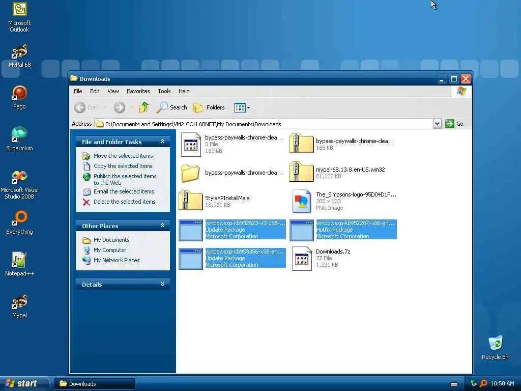Select the StyleXPInstallMale zip file
This screenshot has width=521, height=391.
(x=214, y=201)
